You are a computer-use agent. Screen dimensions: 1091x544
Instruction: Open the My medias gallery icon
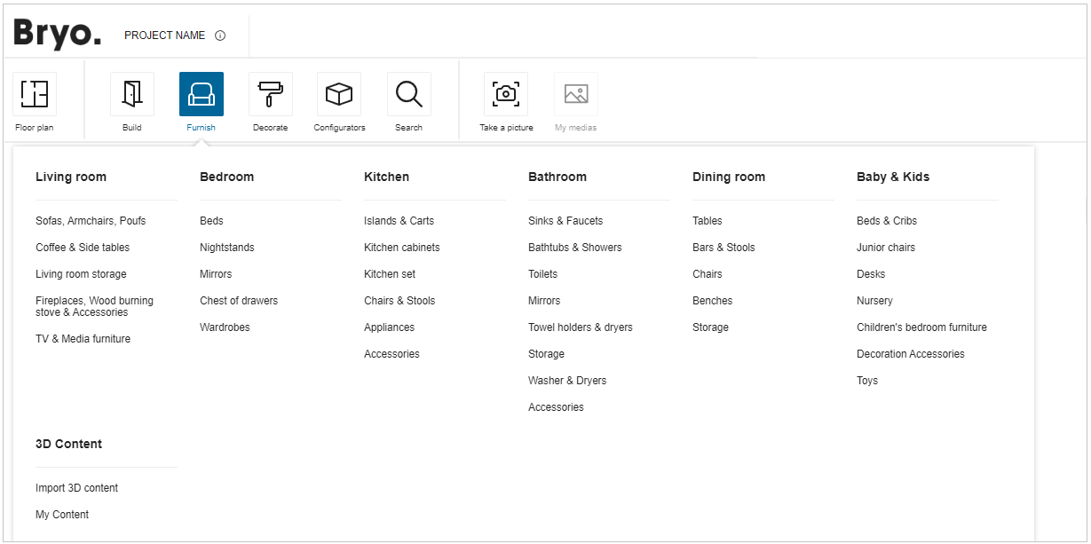576,94
